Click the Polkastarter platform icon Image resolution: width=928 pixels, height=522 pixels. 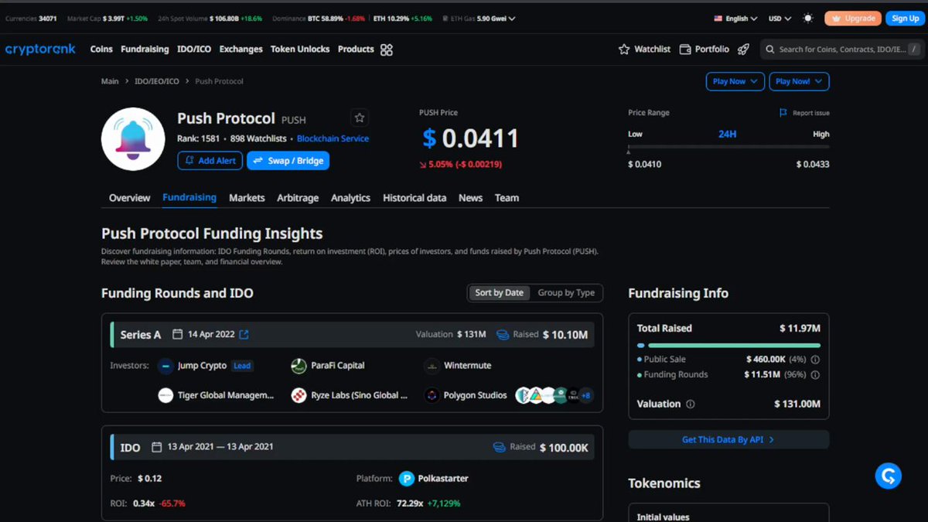point(407,479)
